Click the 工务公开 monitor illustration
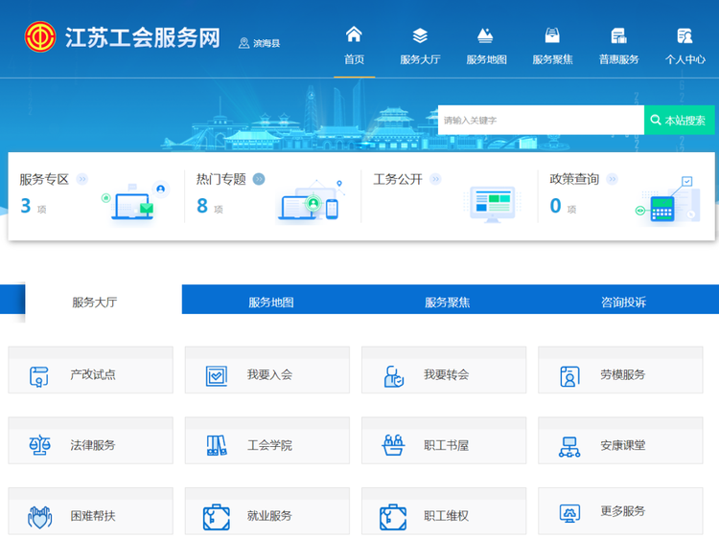719x538 pixels. coord(493,204)
